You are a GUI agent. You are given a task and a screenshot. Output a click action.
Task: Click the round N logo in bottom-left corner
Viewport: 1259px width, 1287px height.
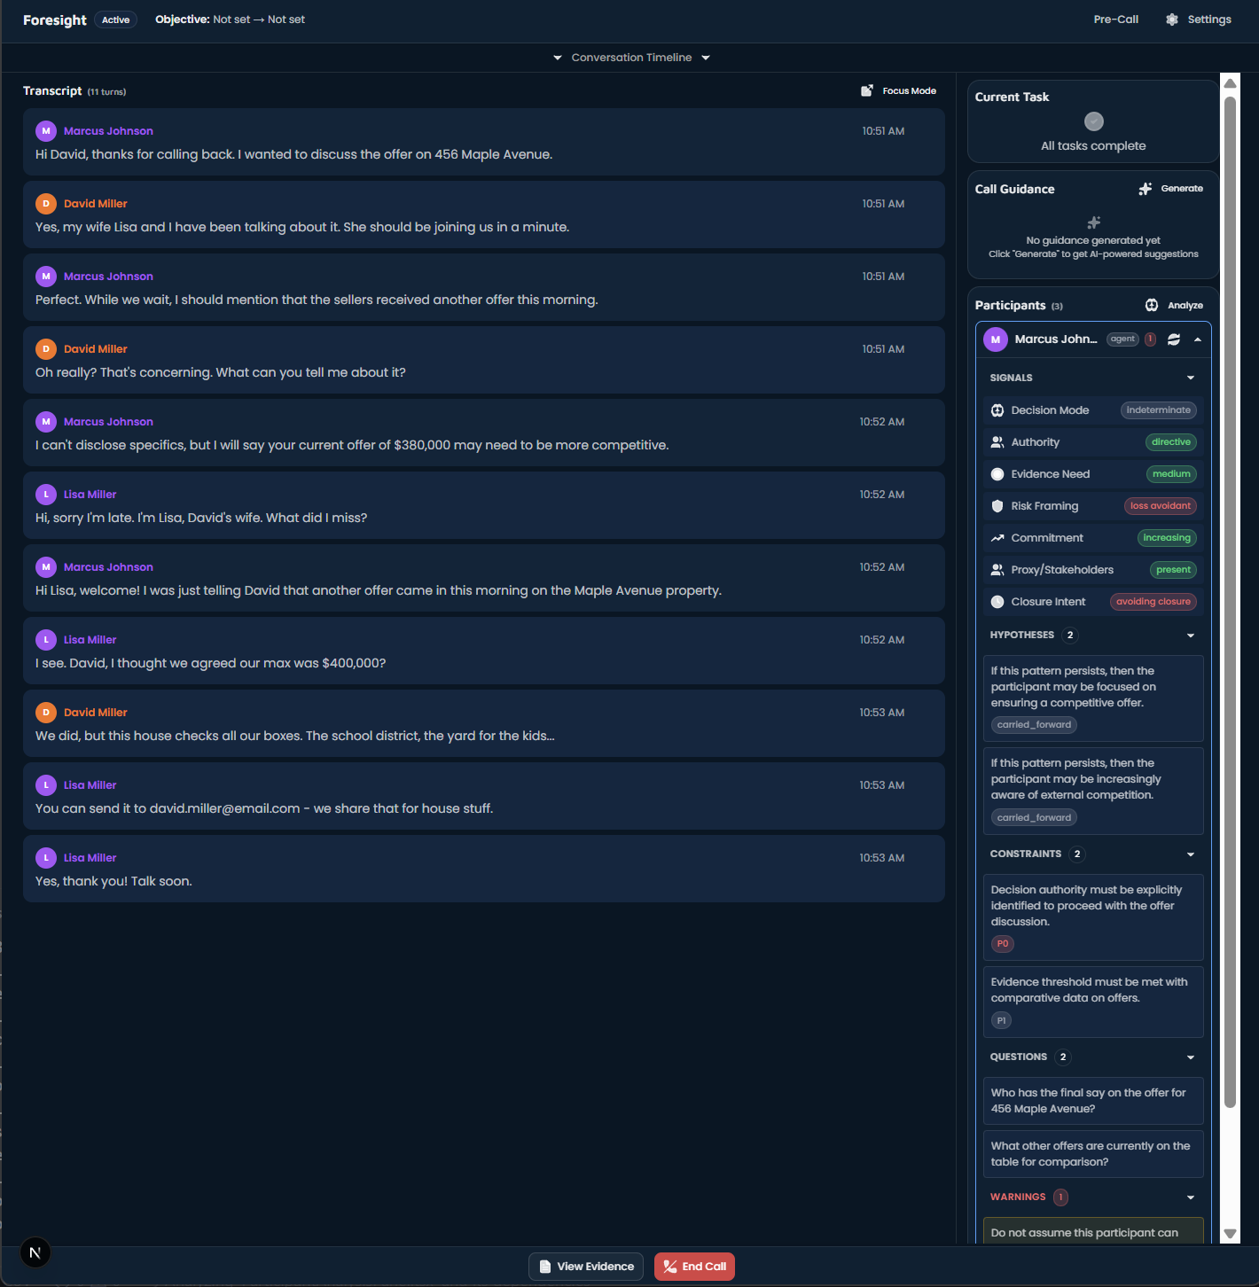(x=35, y=1252)
